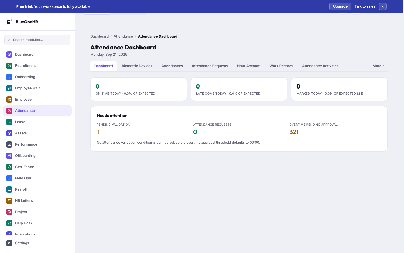The image size is (404, 253).
Task: Dismiss the free trial banner
Action: tap(383, 6)
